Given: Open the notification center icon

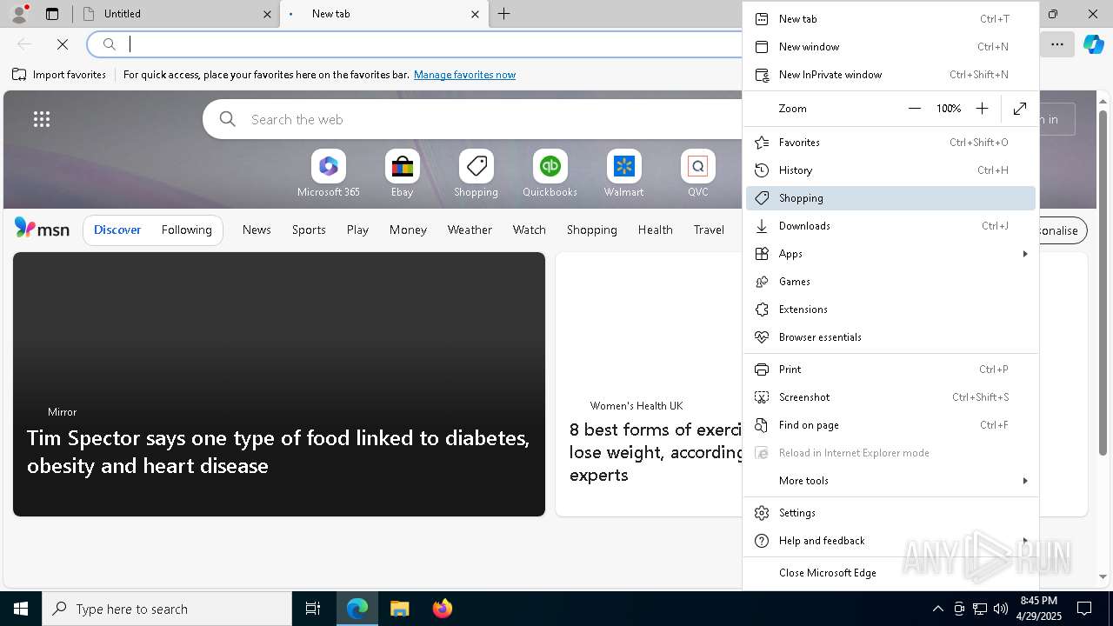Looking at the screenshot, I should pos(1084,609).
